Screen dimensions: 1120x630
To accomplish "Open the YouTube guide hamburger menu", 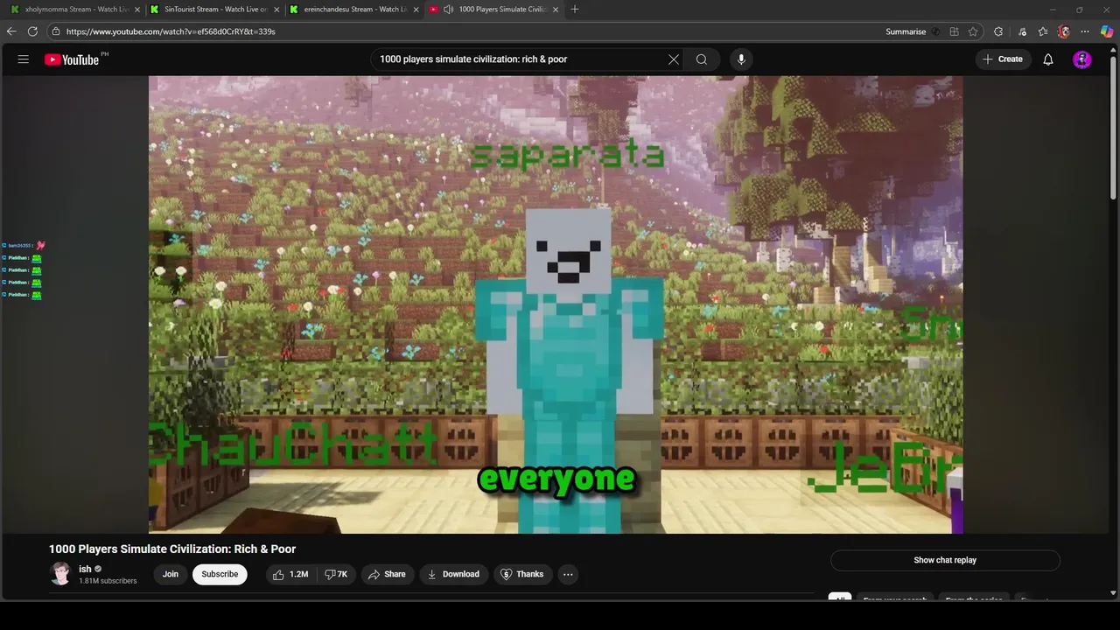I will coord(24,59).
